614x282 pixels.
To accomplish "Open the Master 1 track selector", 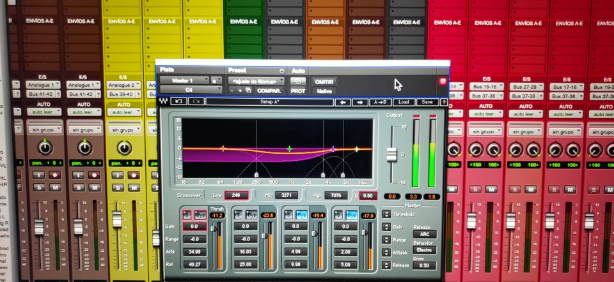I will coord(184,81).
